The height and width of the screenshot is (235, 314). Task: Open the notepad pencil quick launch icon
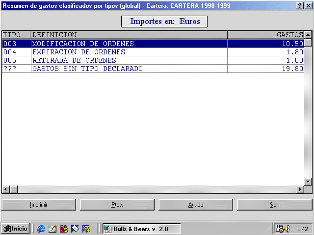coord(52,229)
